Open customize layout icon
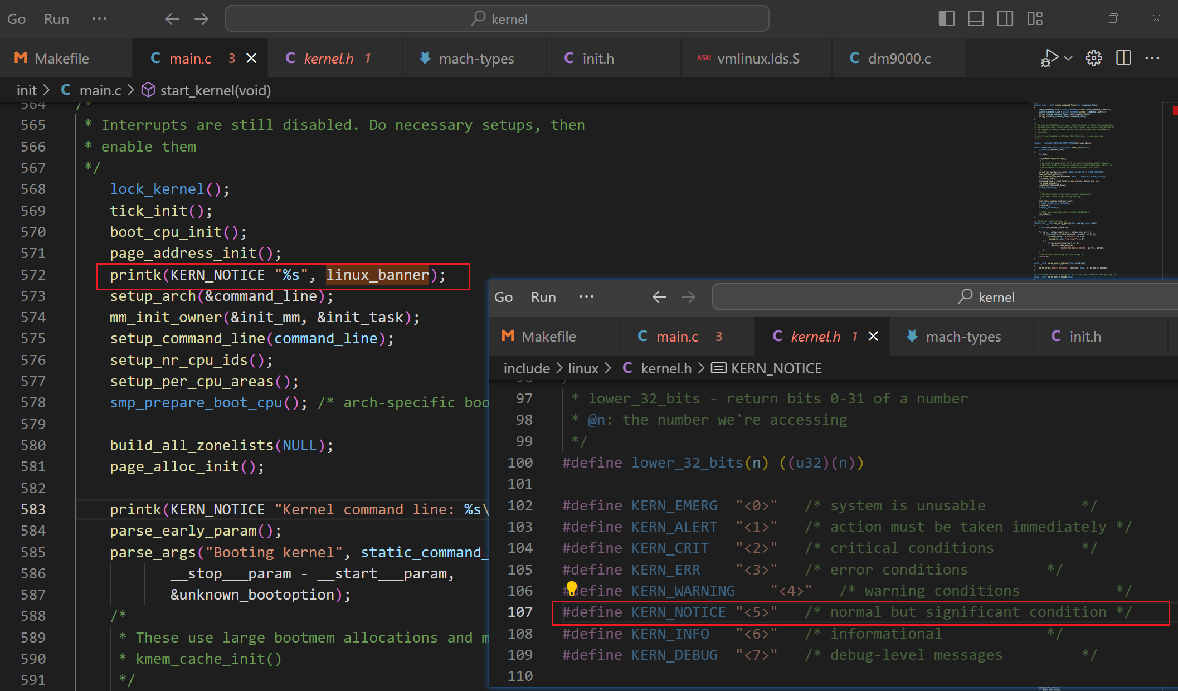1178x691 pixels. [1035, 18]
